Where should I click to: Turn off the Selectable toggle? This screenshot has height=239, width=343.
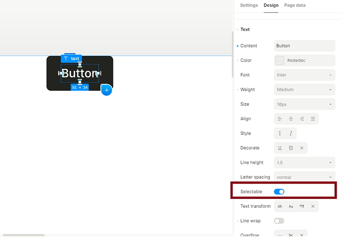click(279, 192)
